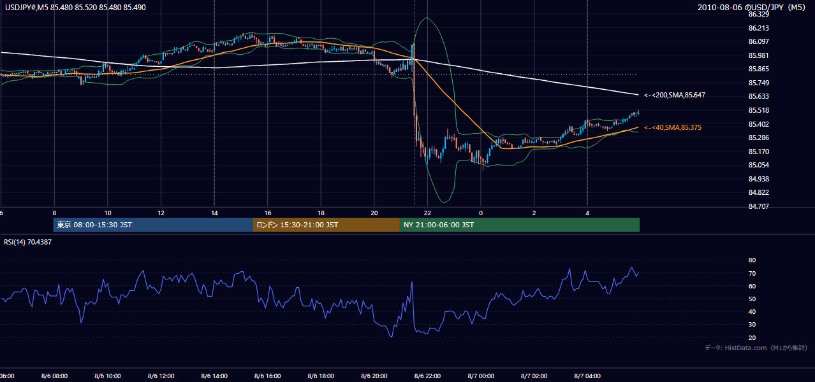The image size is (815, 382).
Task: Click price level 86.329 on price axis
Action: click(758, 14)
